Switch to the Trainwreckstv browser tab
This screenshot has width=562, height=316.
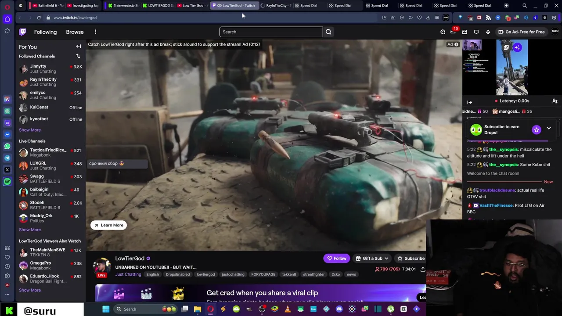[123, 6]
